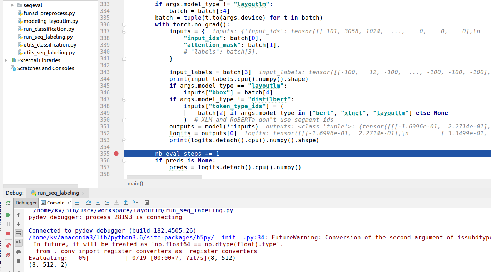Mute all breakpoints
The width and height of the screenshot is (491, 272).
(8, 252)
